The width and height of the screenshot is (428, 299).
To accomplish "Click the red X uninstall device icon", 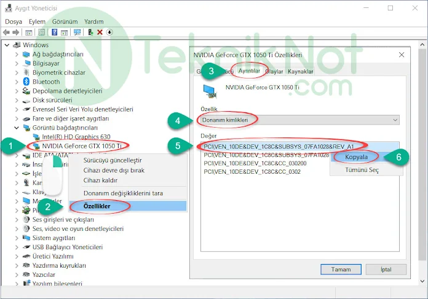I will [x=100, y=33].
